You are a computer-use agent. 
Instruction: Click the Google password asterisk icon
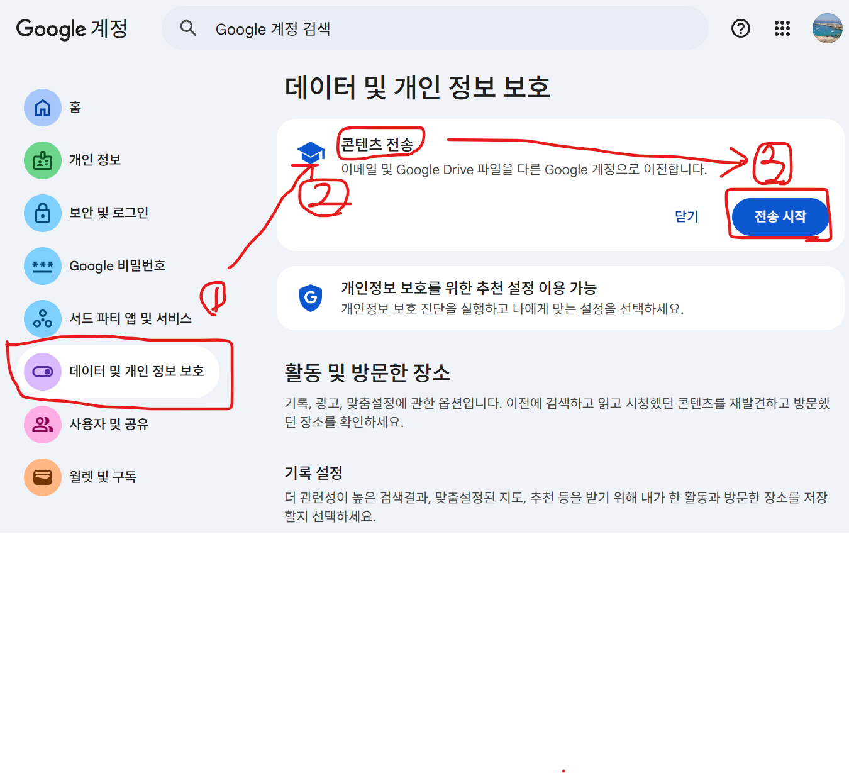[x=43, y=266]
